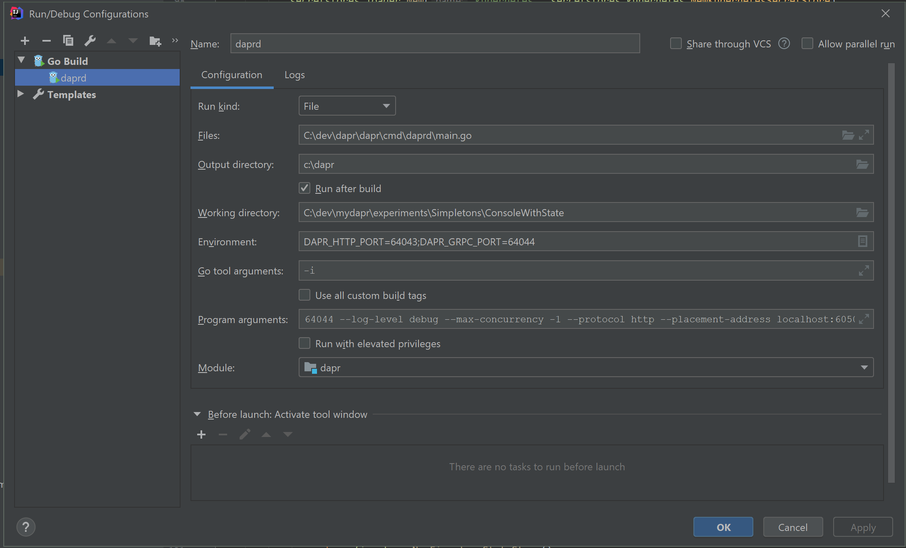
Task: Enable Run with elevated privileges
Action: pyautogui.click(x=304, y=343)
